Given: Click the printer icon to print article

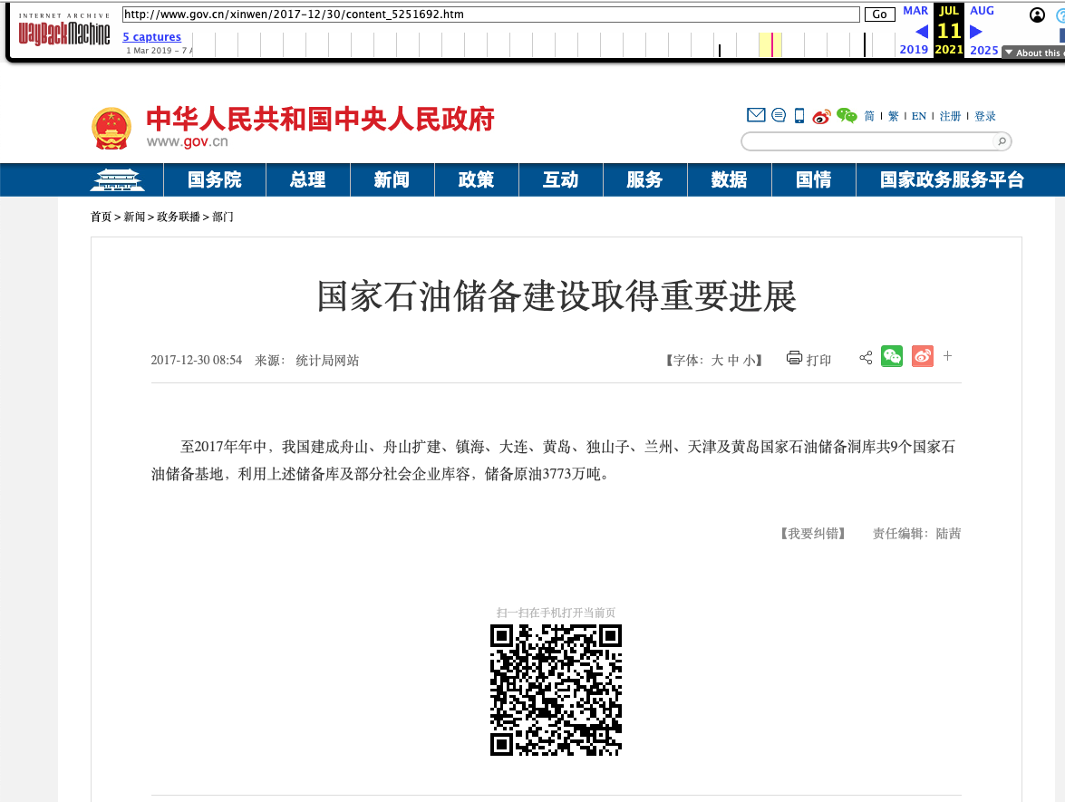Looking at the screenshot, I should tap(795, 358).
